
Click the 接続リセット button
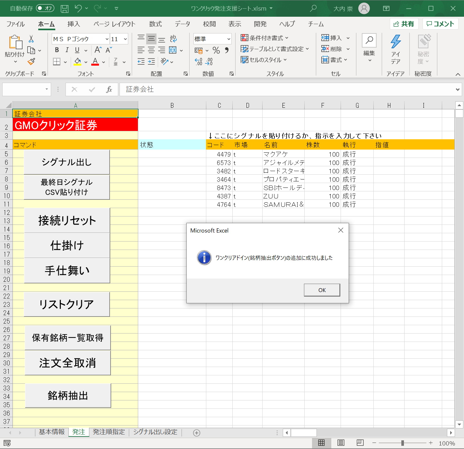[67, 220]
